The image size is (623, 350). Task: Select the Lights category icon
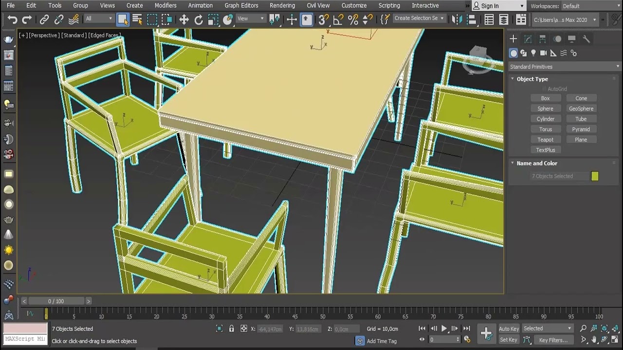(x=533, y=53)
